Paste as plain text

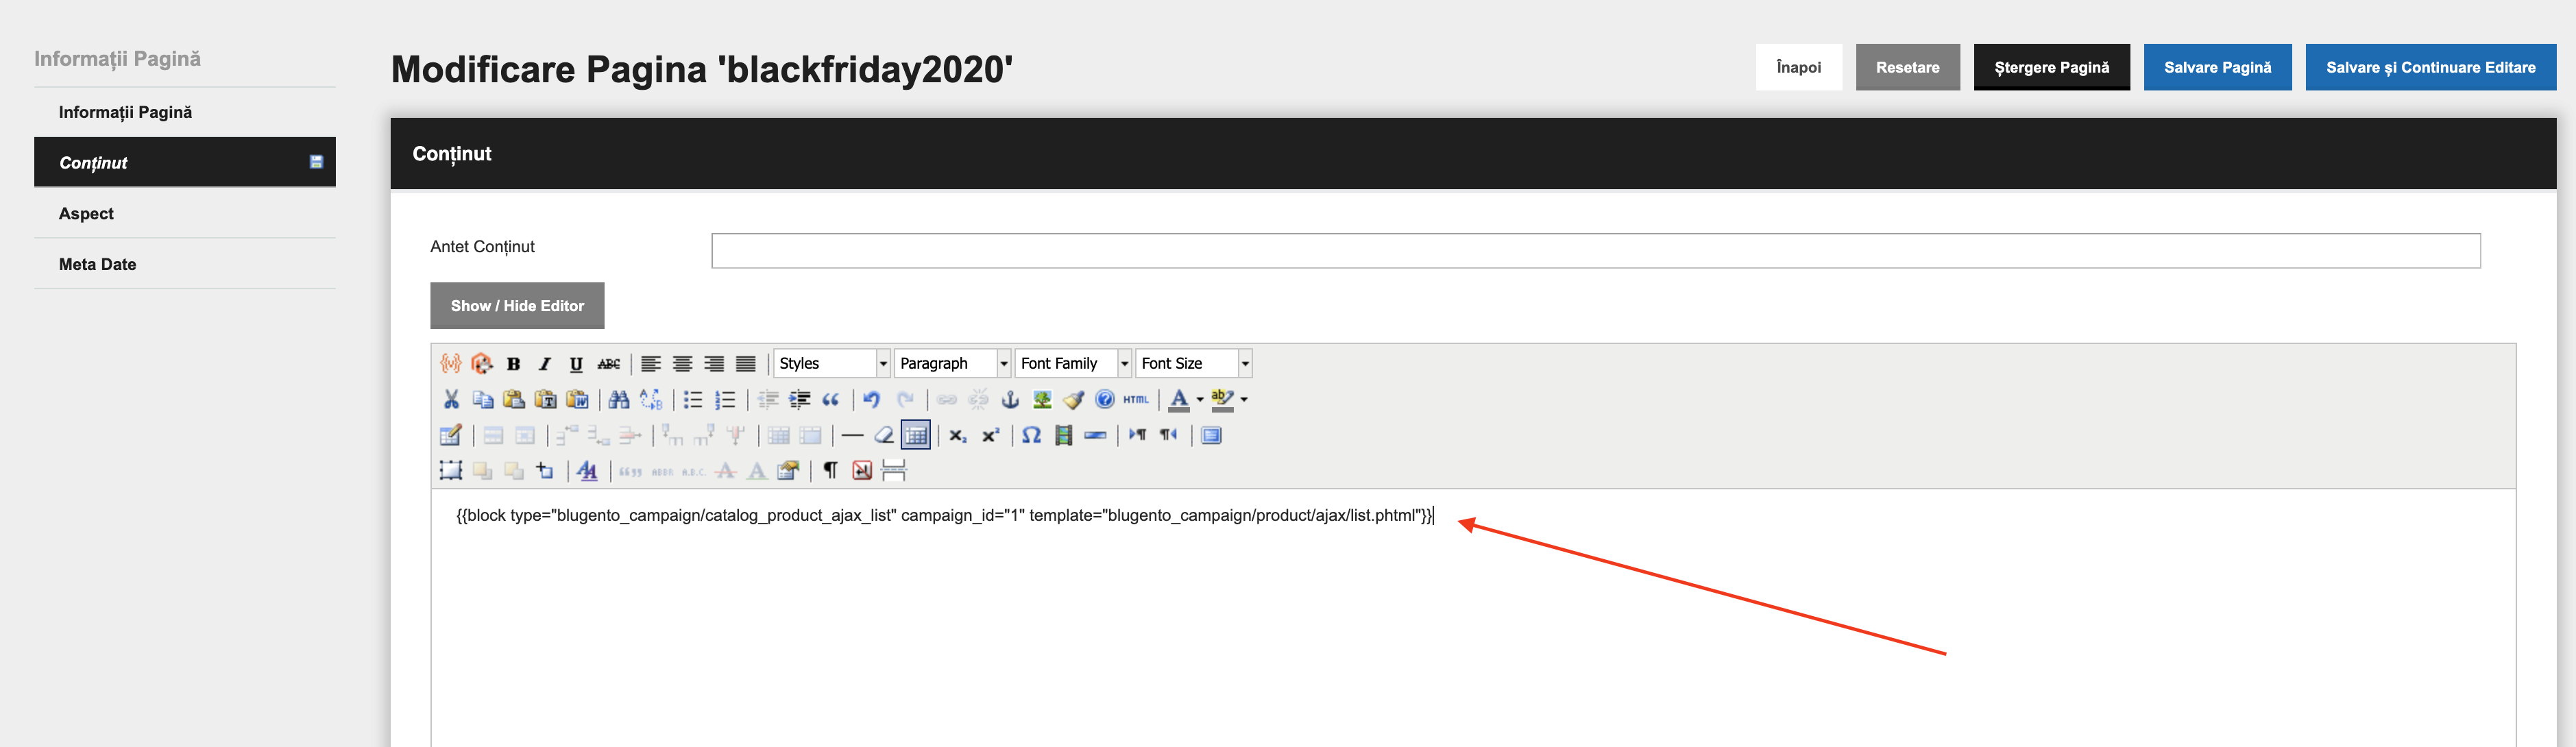coord(545,399)
